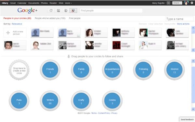Focus the Find people search field
The width and height of the screenshot is (195, 122).
111,11
